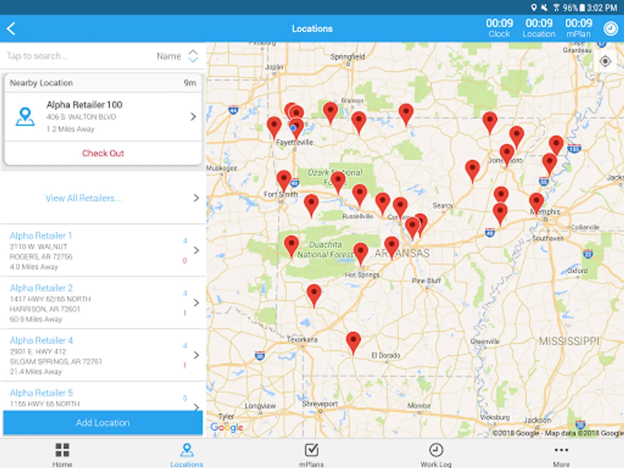Tap the mPlan timer 00:09
The image size is (624, 468).
579,28
